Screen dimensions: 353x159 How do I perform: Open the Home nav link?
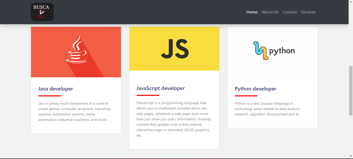click(252, 12)
